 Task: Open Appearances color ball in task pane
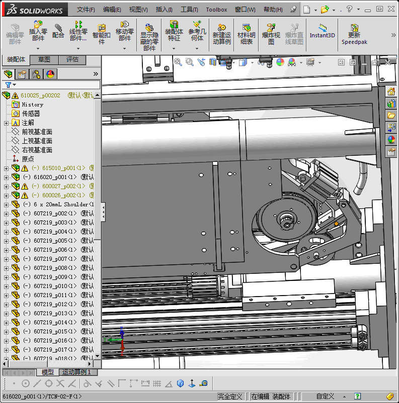(391, 140)
